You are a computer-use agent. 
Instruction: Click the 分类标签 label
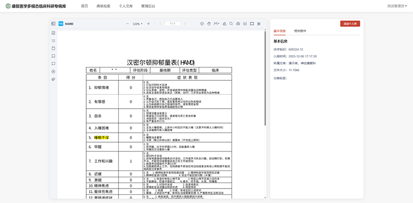pyautogui.click(x=280, y=78)
